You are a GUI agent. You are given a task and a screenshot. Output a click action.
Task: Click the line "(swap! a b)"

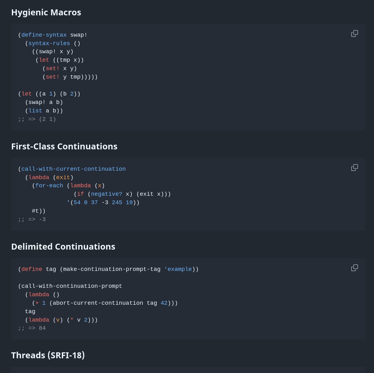tap(44, 102)
